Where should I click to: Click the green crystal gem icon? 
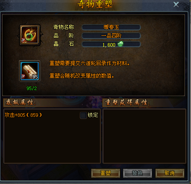coord(120,44)
